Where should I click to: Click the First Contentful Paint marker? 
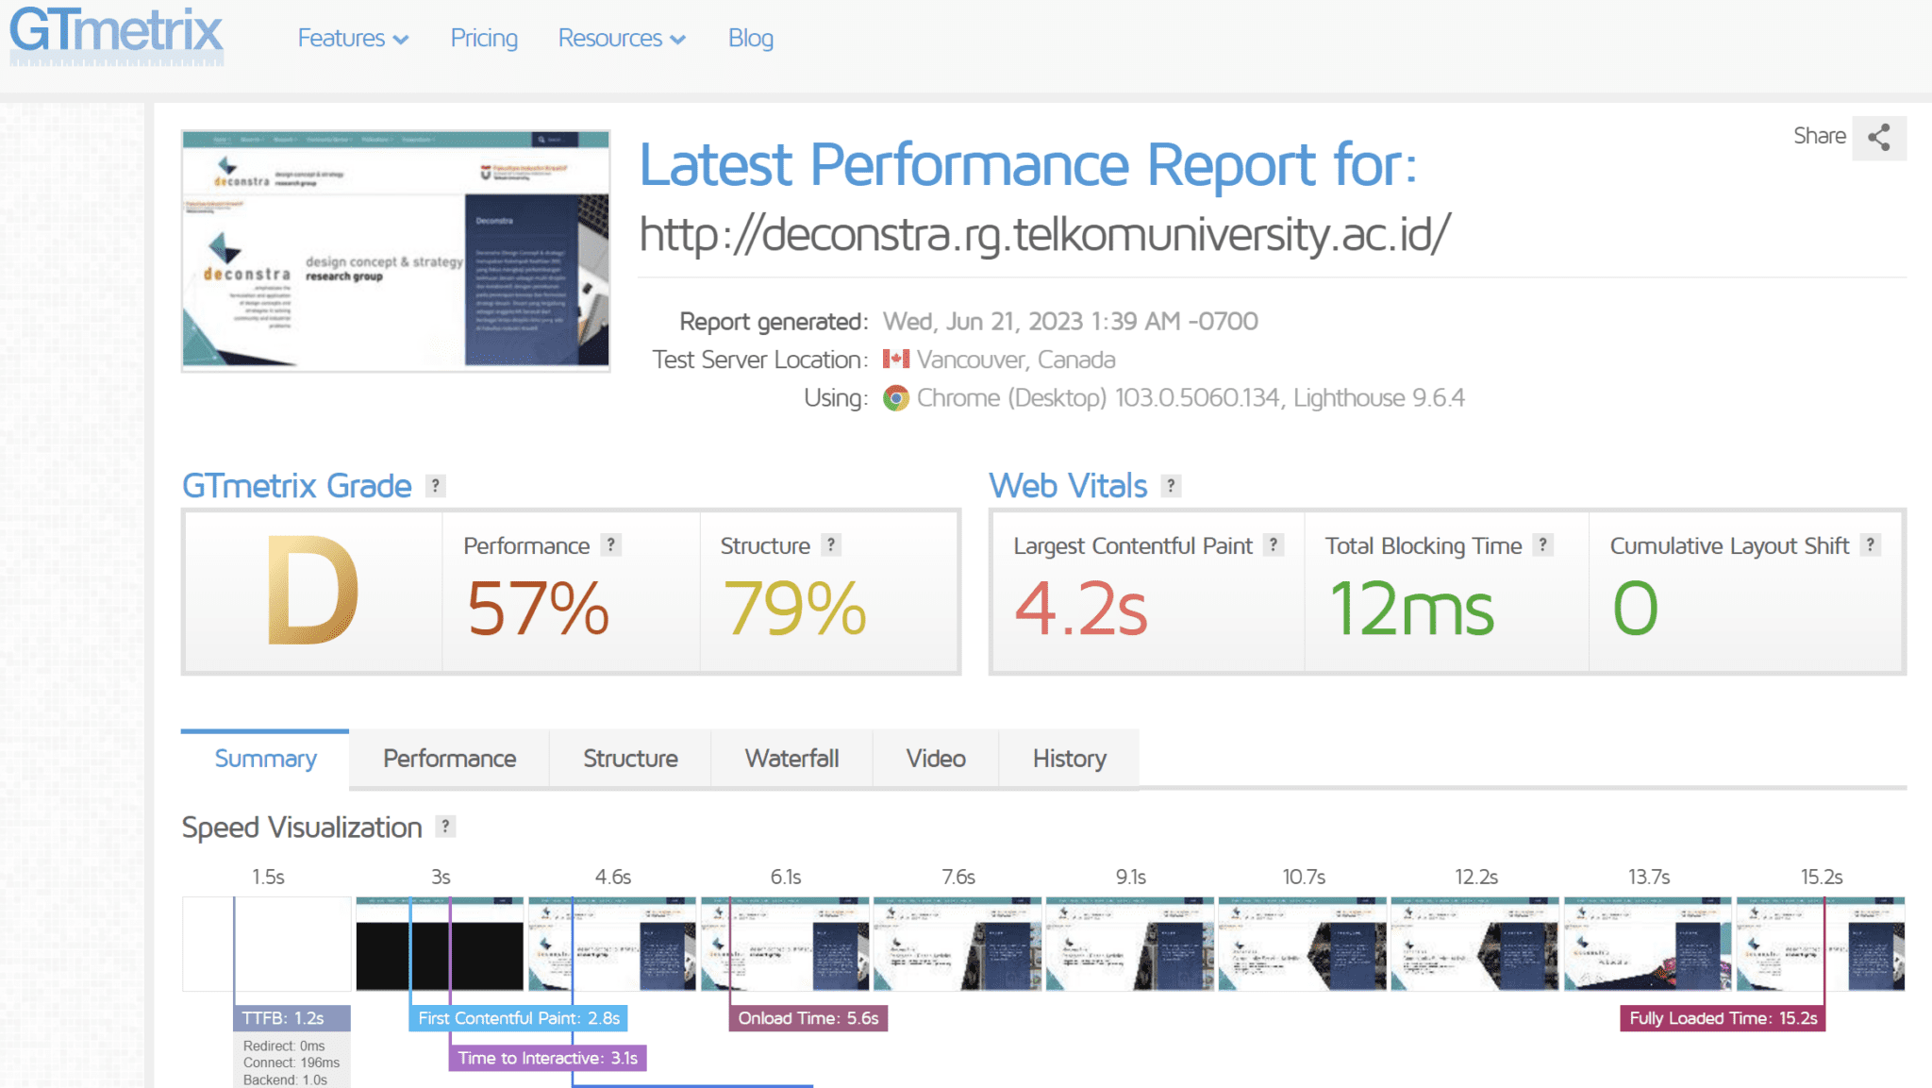[x=518, y=1018]
